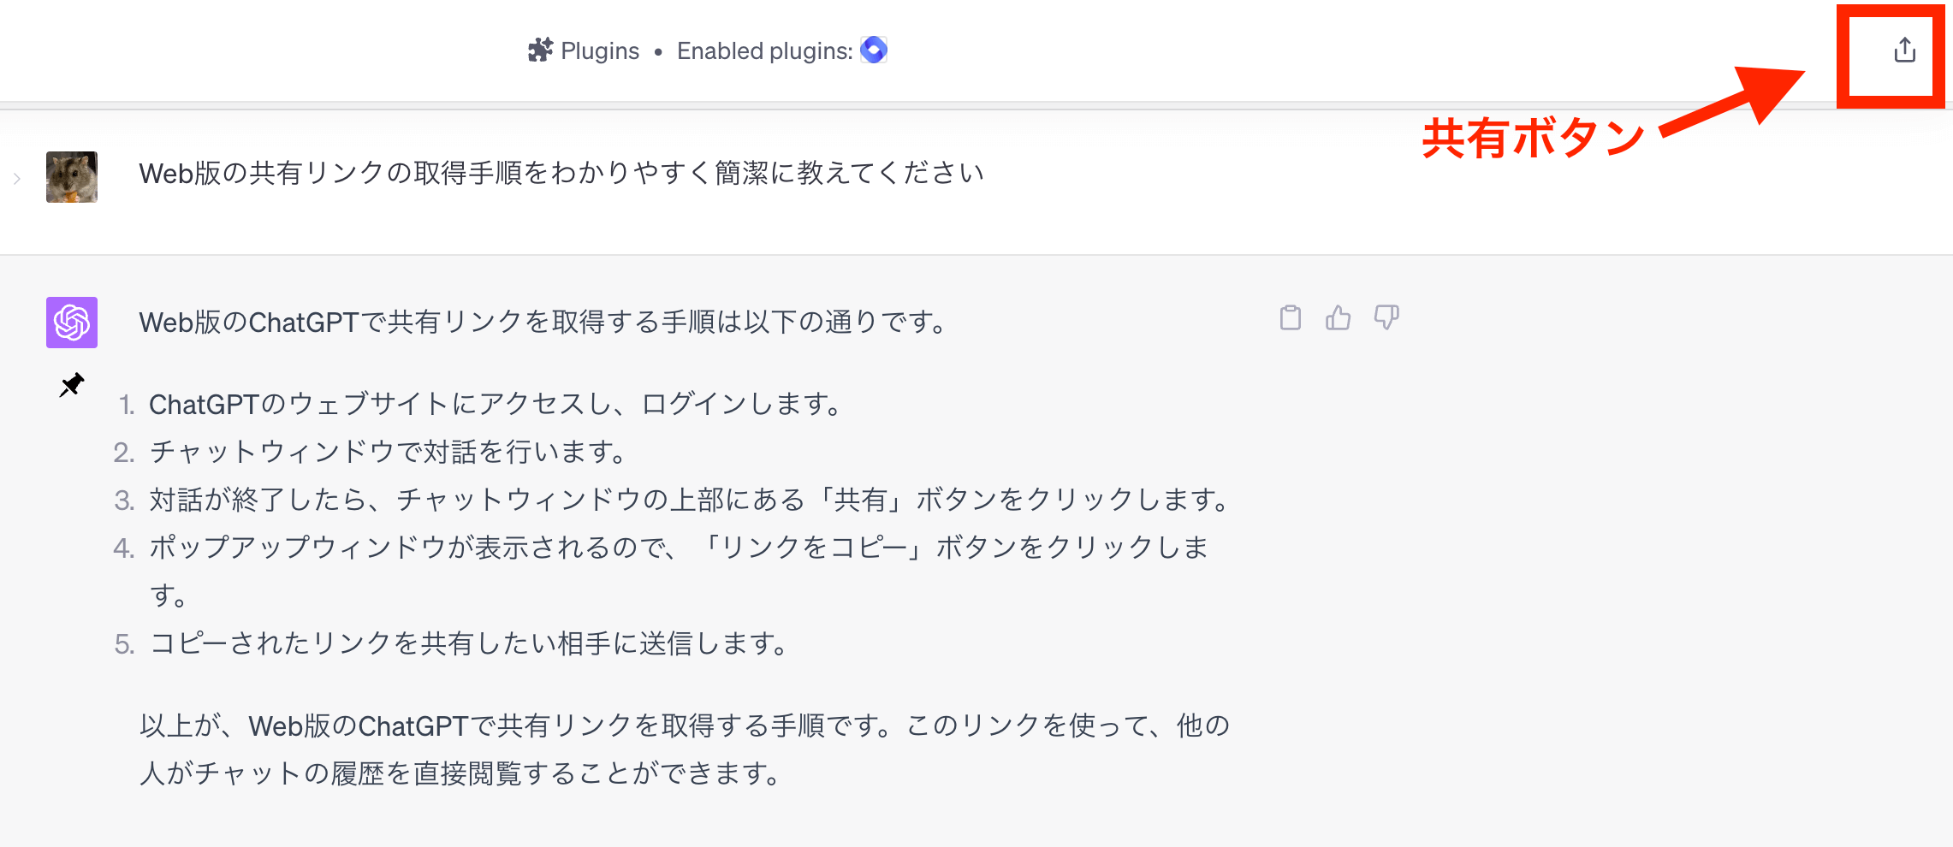Viewport: 1953px width, 847px height.
Task: Copy the response with the clipboard icon
Action: coord(1289,317)
